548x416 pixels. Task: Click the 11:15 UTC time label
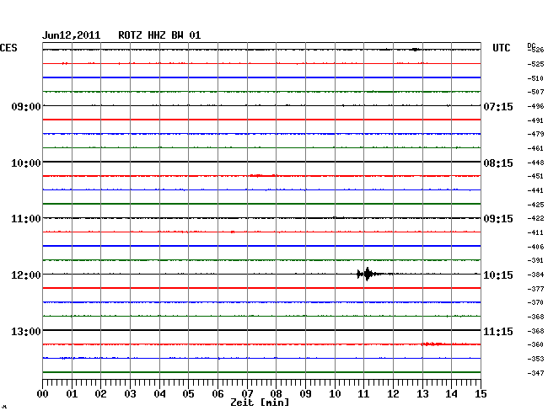click(498, 331)
